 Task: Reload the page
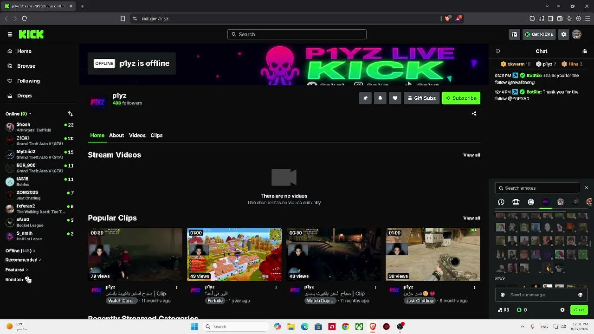tap(25, 19)
